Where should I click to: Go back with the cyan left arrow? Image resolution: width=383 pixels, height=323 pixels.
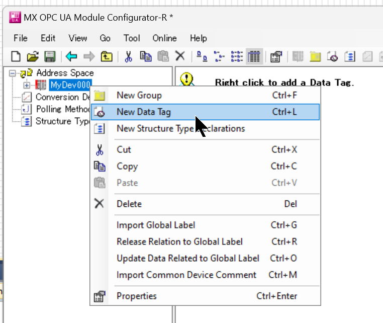click(71, 56)
